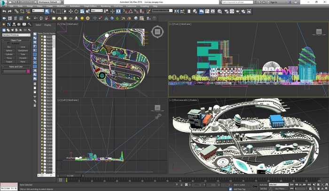Screen dimensions: 329x191
Task: Click the Teapot primitive button
Action: 9,62
